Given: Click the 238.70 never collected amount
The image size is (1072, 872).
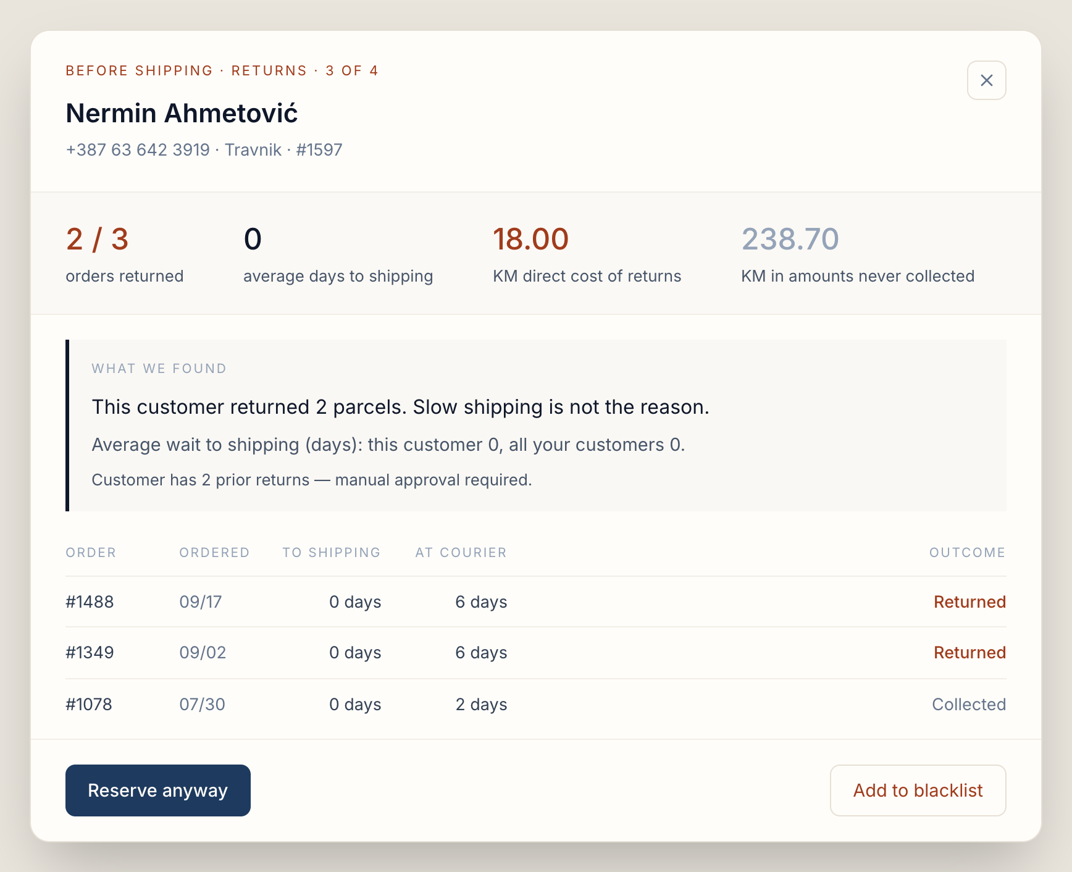Looking at the screenshot, I should click(x=790, y=239).
